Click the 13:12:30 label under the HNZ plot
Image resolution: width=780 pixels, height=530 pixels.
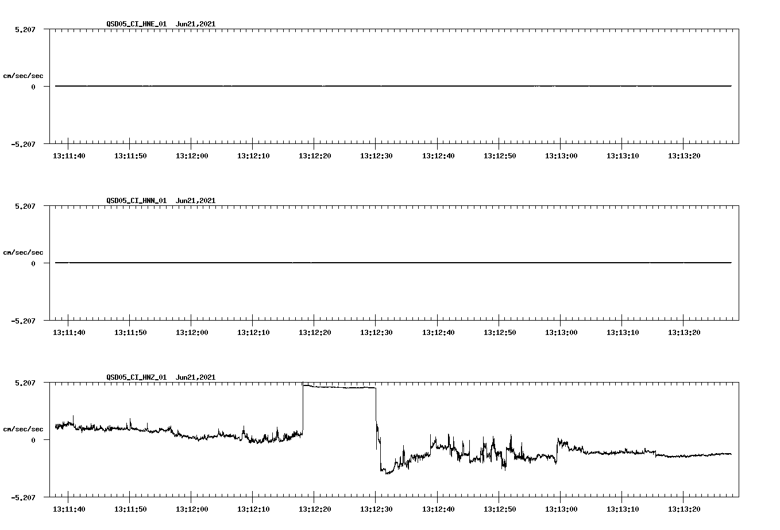(376, 509)
